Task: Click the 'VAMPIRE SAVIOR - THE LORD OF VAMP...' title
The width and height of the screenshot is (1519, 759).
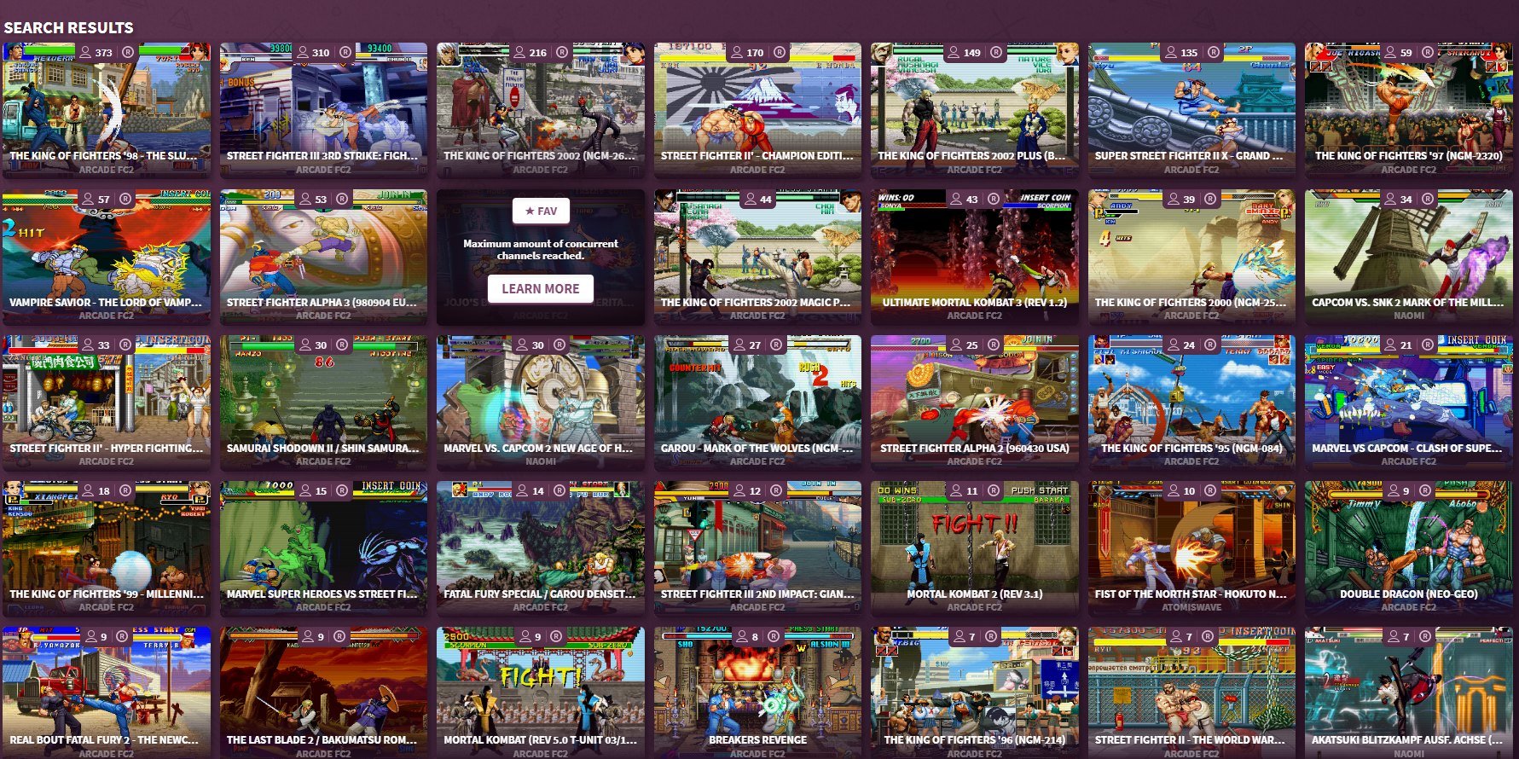Action: [106, 302]
